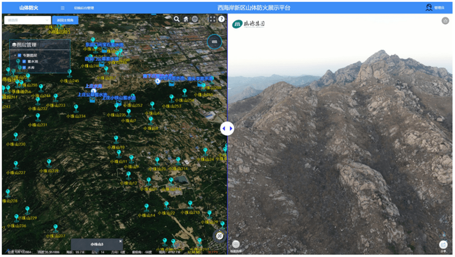Toggle fullscreen map mode
Image resolution: width=455 pixels, height=257 pixels.
(x=212, y=19)
